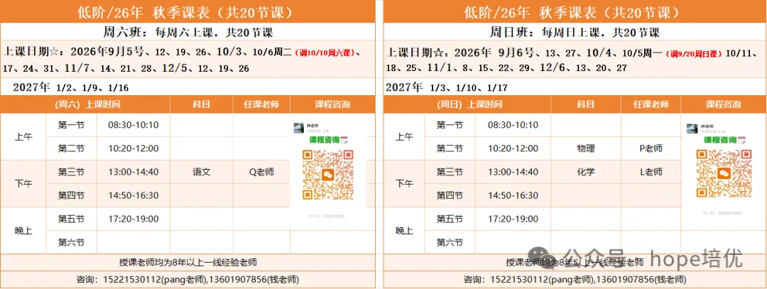Image resolution: width=767 pixels, height=289 pixels.
Task: Click the 第六节 cell in the 周六 table
Action: (x=72, y=242)
